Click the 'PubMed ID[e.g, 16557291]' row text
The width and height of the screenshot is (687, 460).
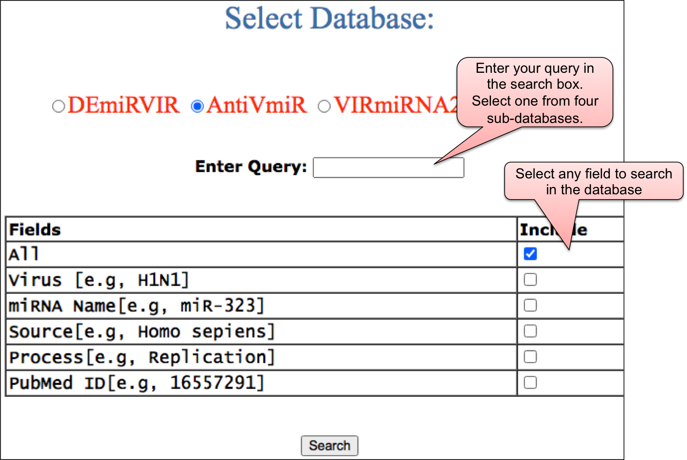click(137, 383)
